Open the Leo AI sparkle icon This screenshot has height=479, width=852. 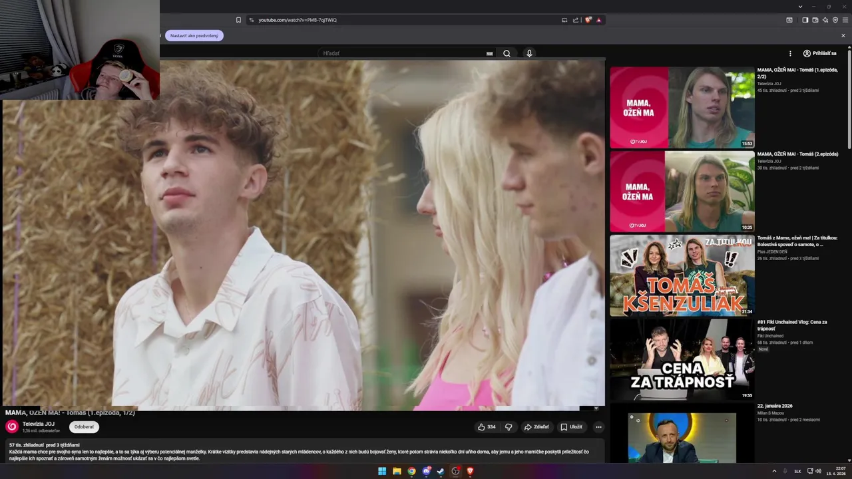tap(825, 20)
